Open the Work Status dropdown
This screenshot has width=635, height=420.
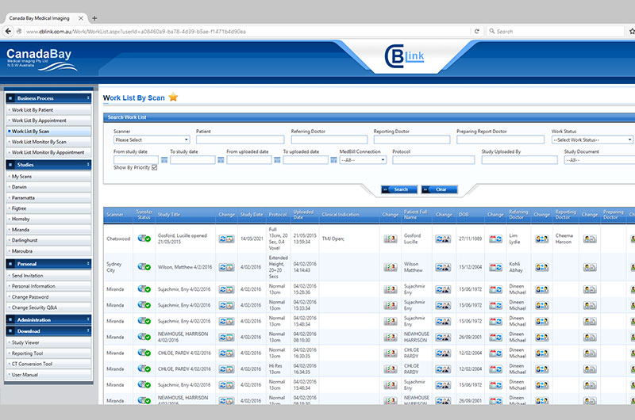[592, 139]
